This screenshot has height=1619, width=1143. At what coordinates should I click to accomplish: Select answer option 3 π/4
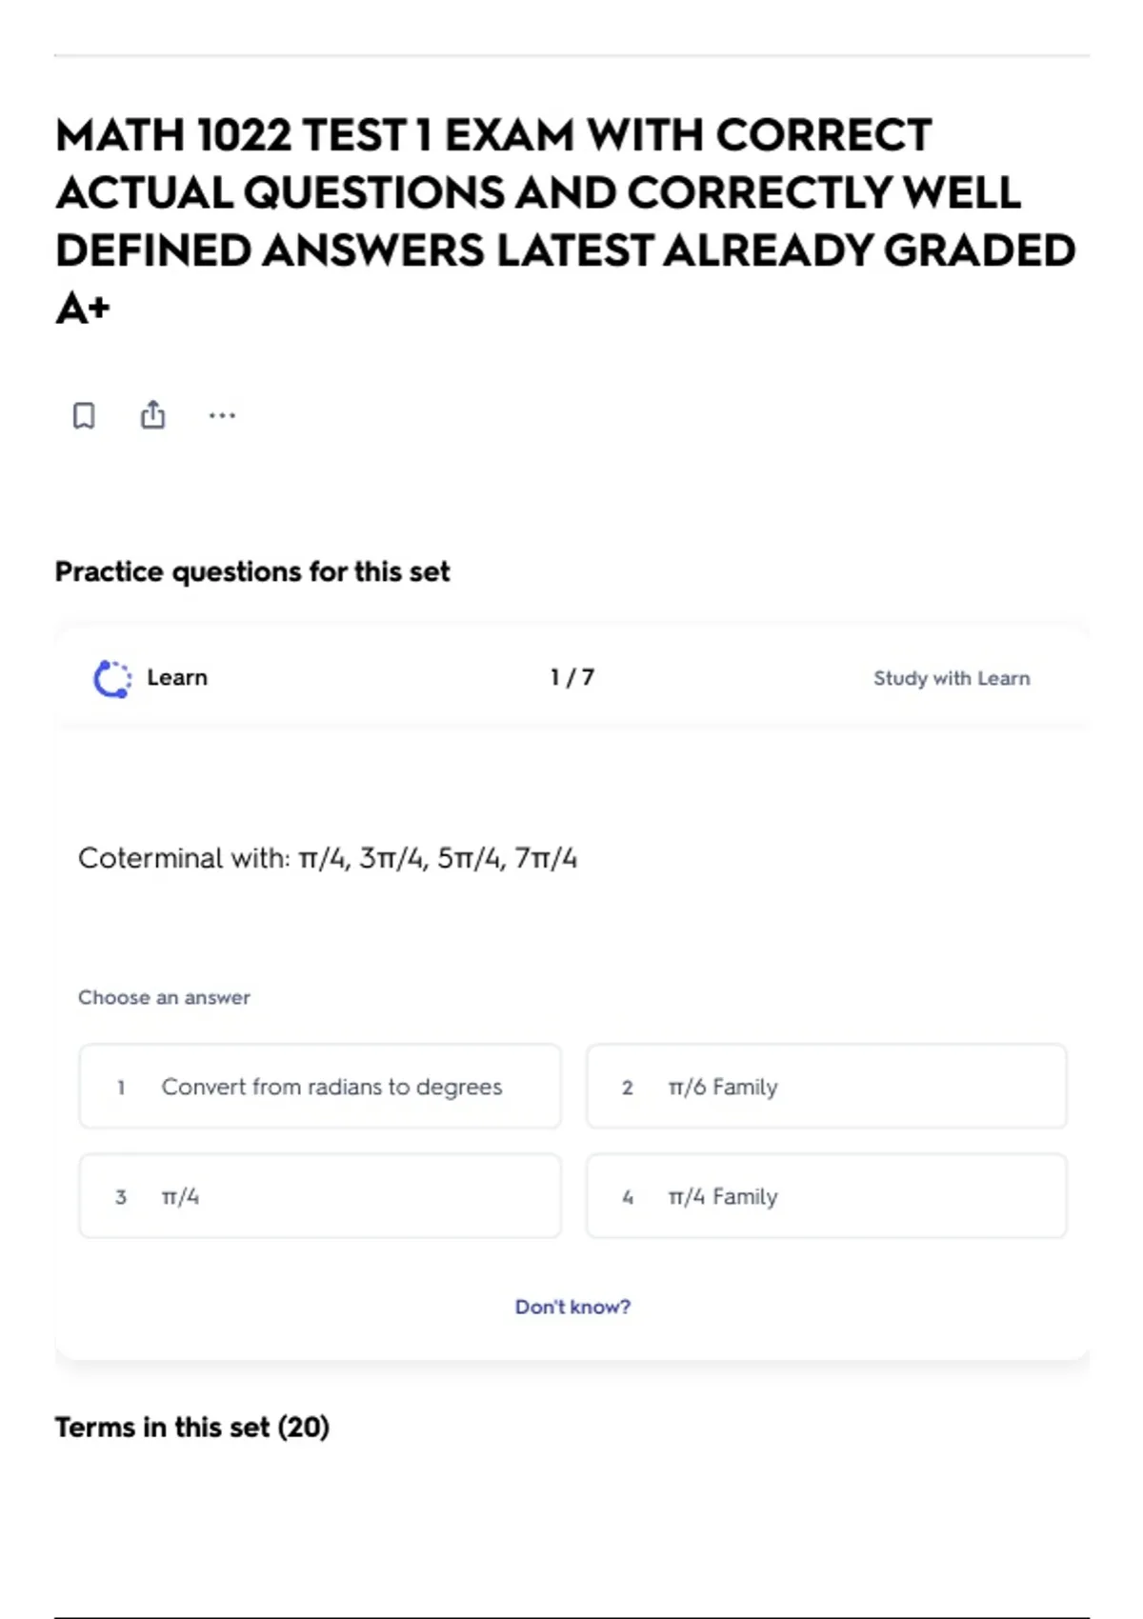[320, 1196]
